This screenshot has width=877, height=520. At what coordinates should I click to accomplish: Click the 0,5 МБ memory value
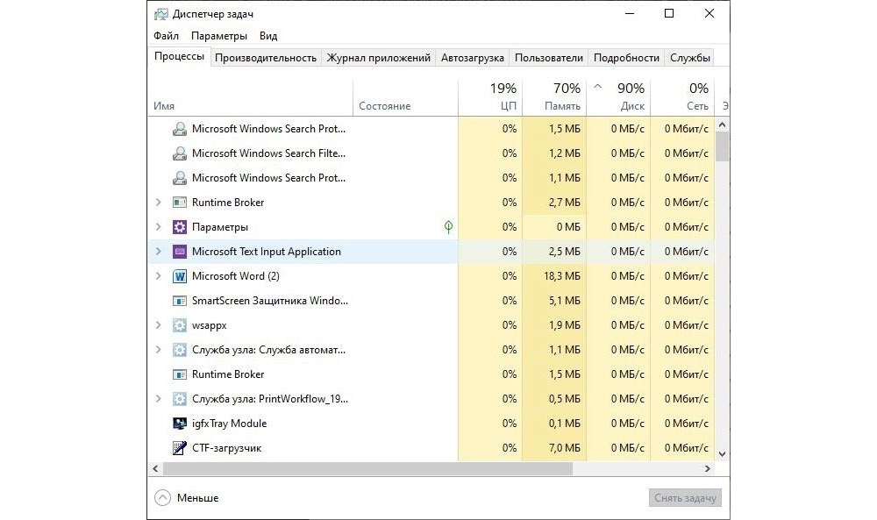click(x=564, y=399)
